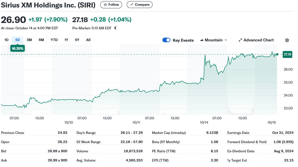Show the YTD chart range

[x=54, y=40]
